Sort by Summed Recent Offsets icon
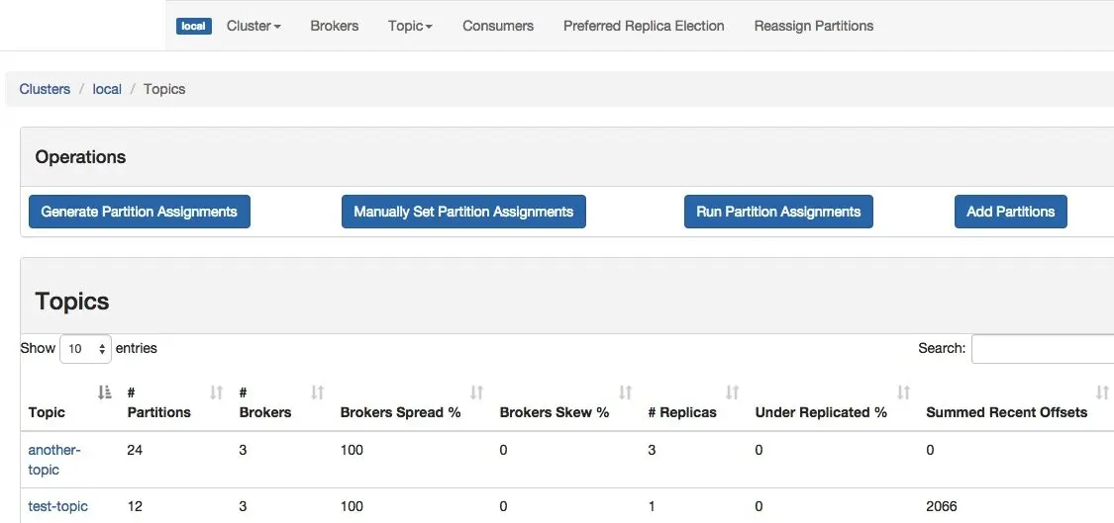 [x=1102, y=392]
